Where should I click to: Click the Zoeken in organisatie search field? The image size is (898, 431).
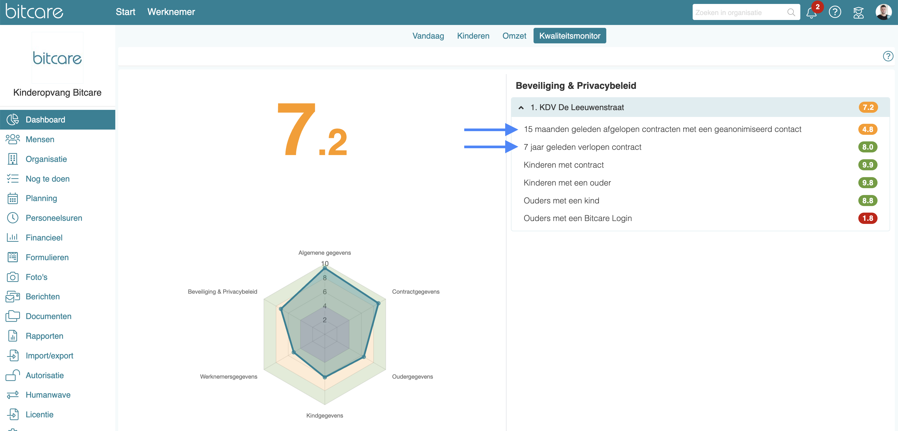739,13
